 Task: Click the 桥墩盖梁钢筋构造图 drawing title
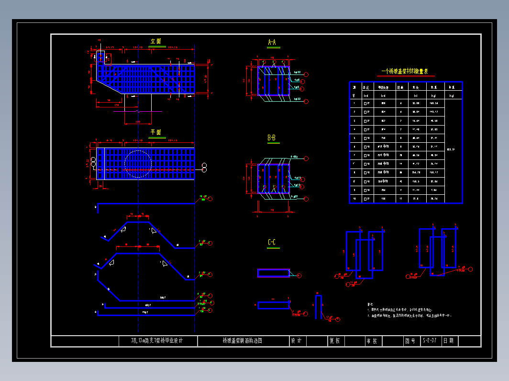(x=243, y=341)
